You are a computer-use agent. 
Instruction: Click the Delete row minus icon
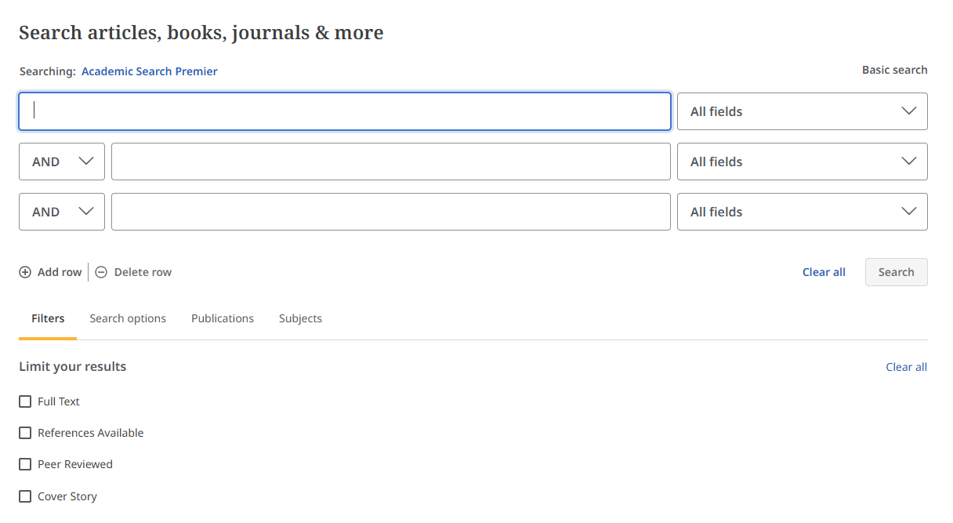pyautogui.click(x=100, y=271)
